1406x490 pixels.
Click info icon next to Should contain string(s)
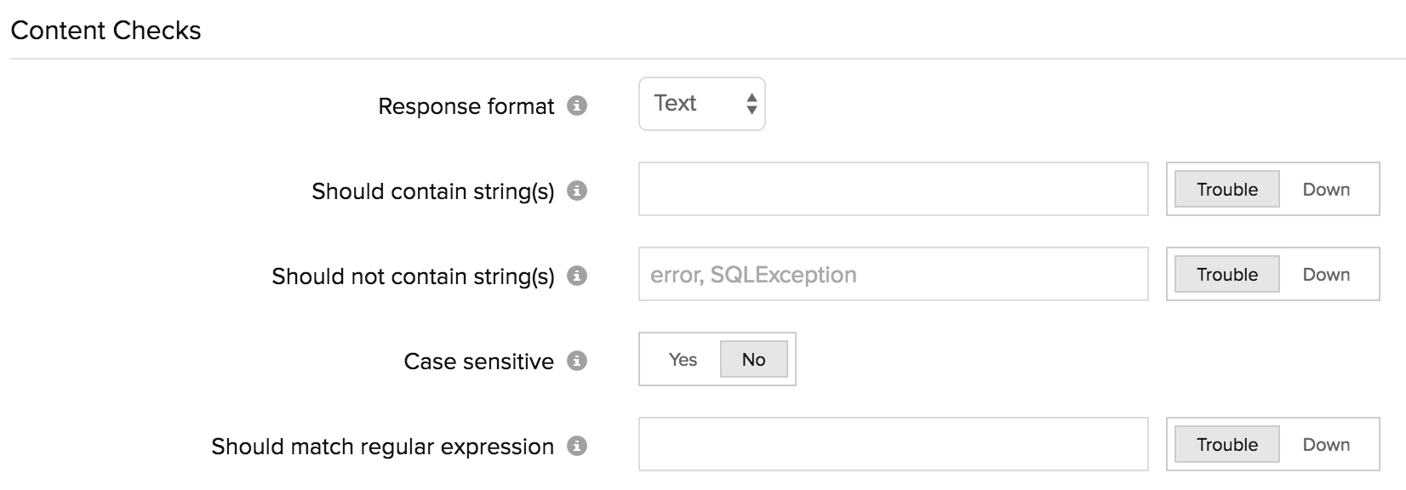pyautogui.click(x=577, y=191)
